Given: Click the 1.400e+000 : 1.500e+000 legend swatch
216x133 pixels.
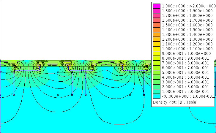Looking at the screenshot, I should (157, 30).
